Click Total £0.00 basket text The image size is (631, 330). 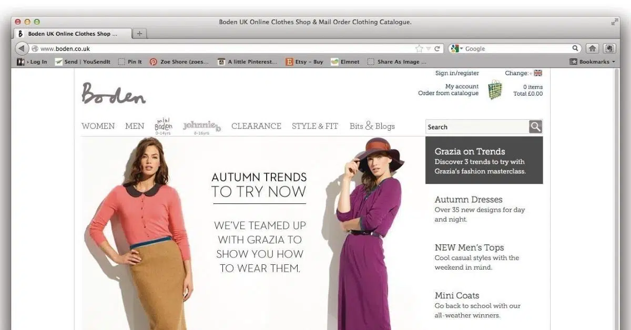[528, 94]
